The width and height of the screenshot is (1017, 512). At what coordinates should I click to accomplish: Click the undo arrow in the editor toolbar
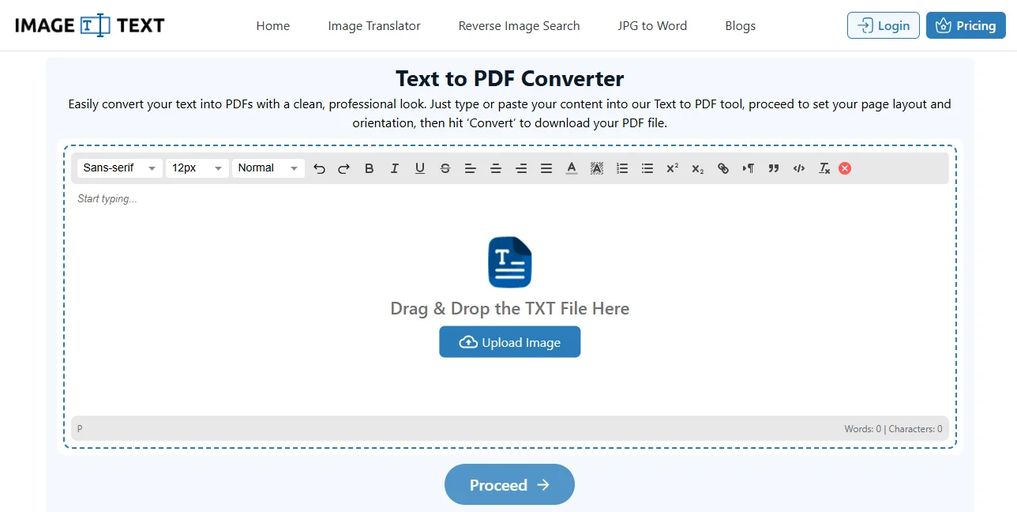[319, 168]
